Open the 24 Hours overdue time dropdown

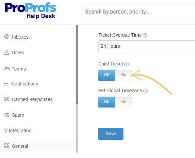pos(147,46)
